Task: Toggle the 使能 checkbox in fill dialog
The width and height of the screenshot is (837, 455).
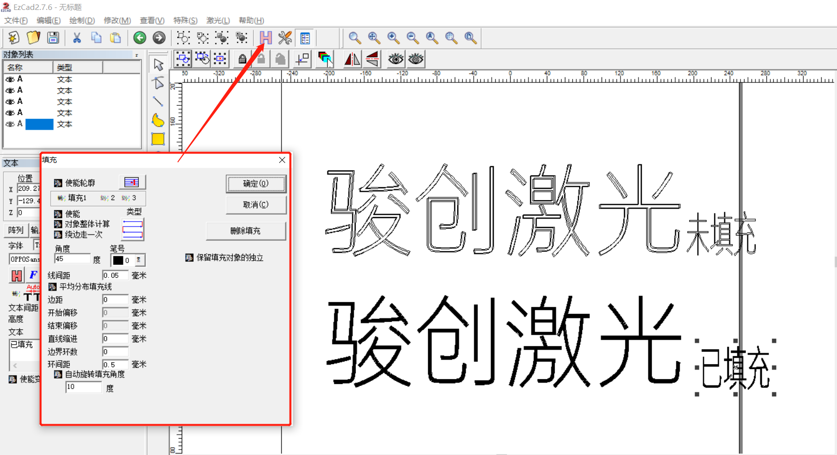Action: pos(58,214)
